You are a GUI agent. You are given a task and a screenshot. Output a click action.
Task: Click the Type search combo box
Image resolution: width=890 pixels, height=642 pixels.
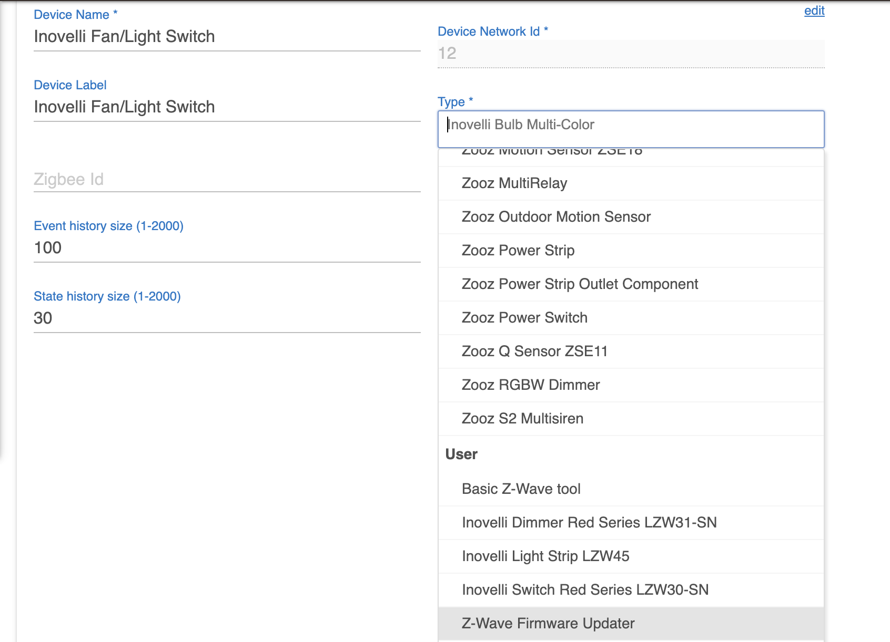pyautogui.click(x=631, y=125)
